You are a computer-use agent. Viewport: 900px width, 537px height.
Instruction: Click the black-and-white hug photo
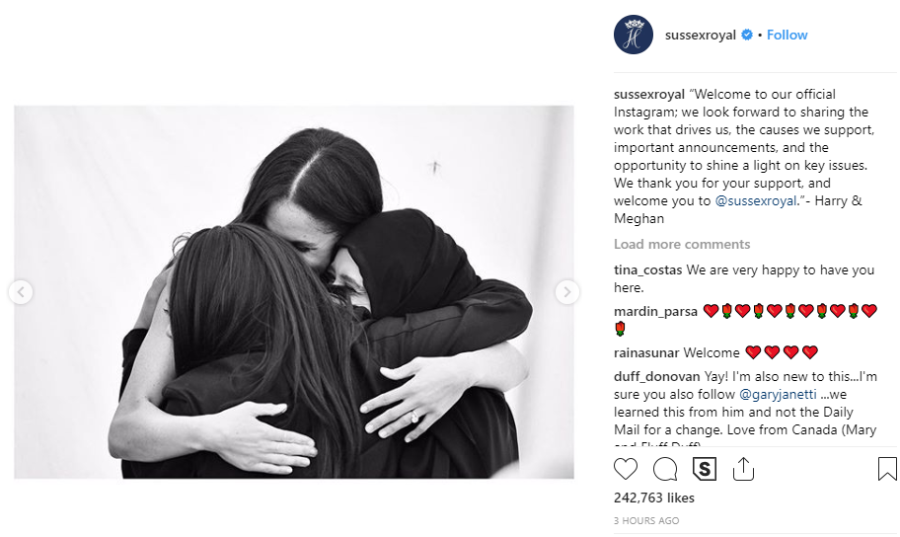click(294, 292)
